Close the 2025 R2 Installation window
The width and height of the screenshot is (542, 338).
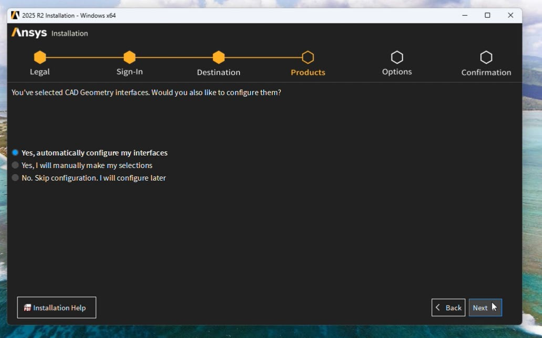click(510, 15)
